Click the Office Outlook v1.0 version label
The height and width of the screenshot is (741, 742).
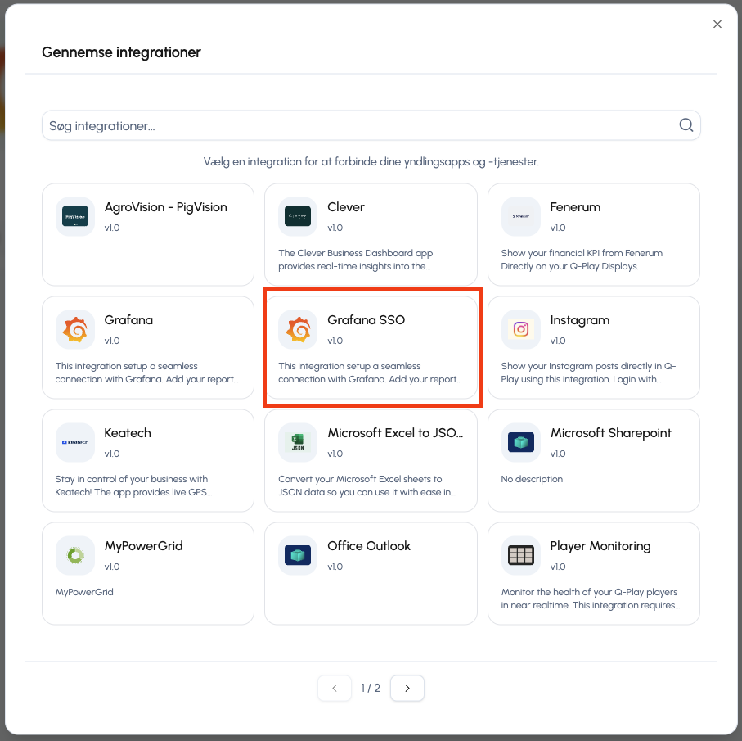click(x=335, y=567)
